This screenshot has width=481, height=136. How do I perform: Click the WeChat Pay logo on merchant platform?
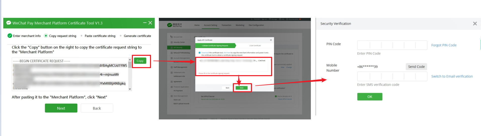[x=174, y=25]
